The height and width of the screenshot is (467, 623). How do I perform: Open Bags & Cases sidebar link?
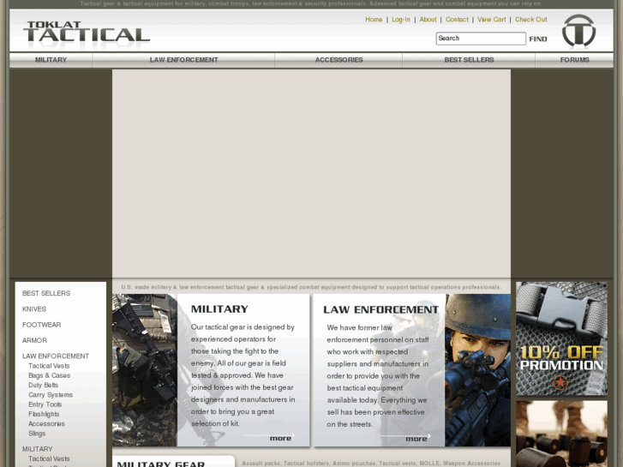[49, 375]
